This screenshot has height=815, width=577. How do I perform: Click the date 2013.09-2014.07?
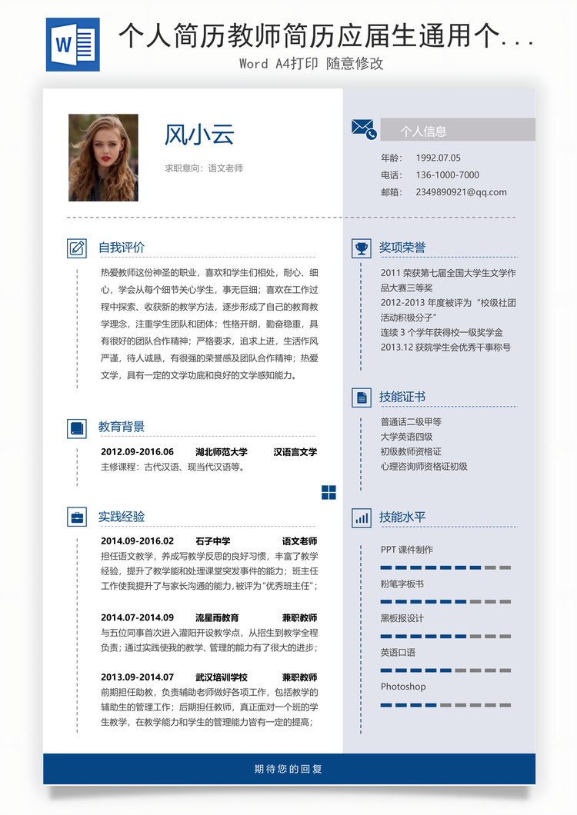point(138,677)
